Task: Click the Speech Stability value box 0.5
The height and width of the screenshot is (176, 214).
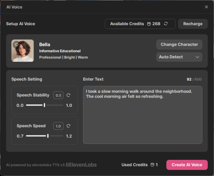Action: 58,95
